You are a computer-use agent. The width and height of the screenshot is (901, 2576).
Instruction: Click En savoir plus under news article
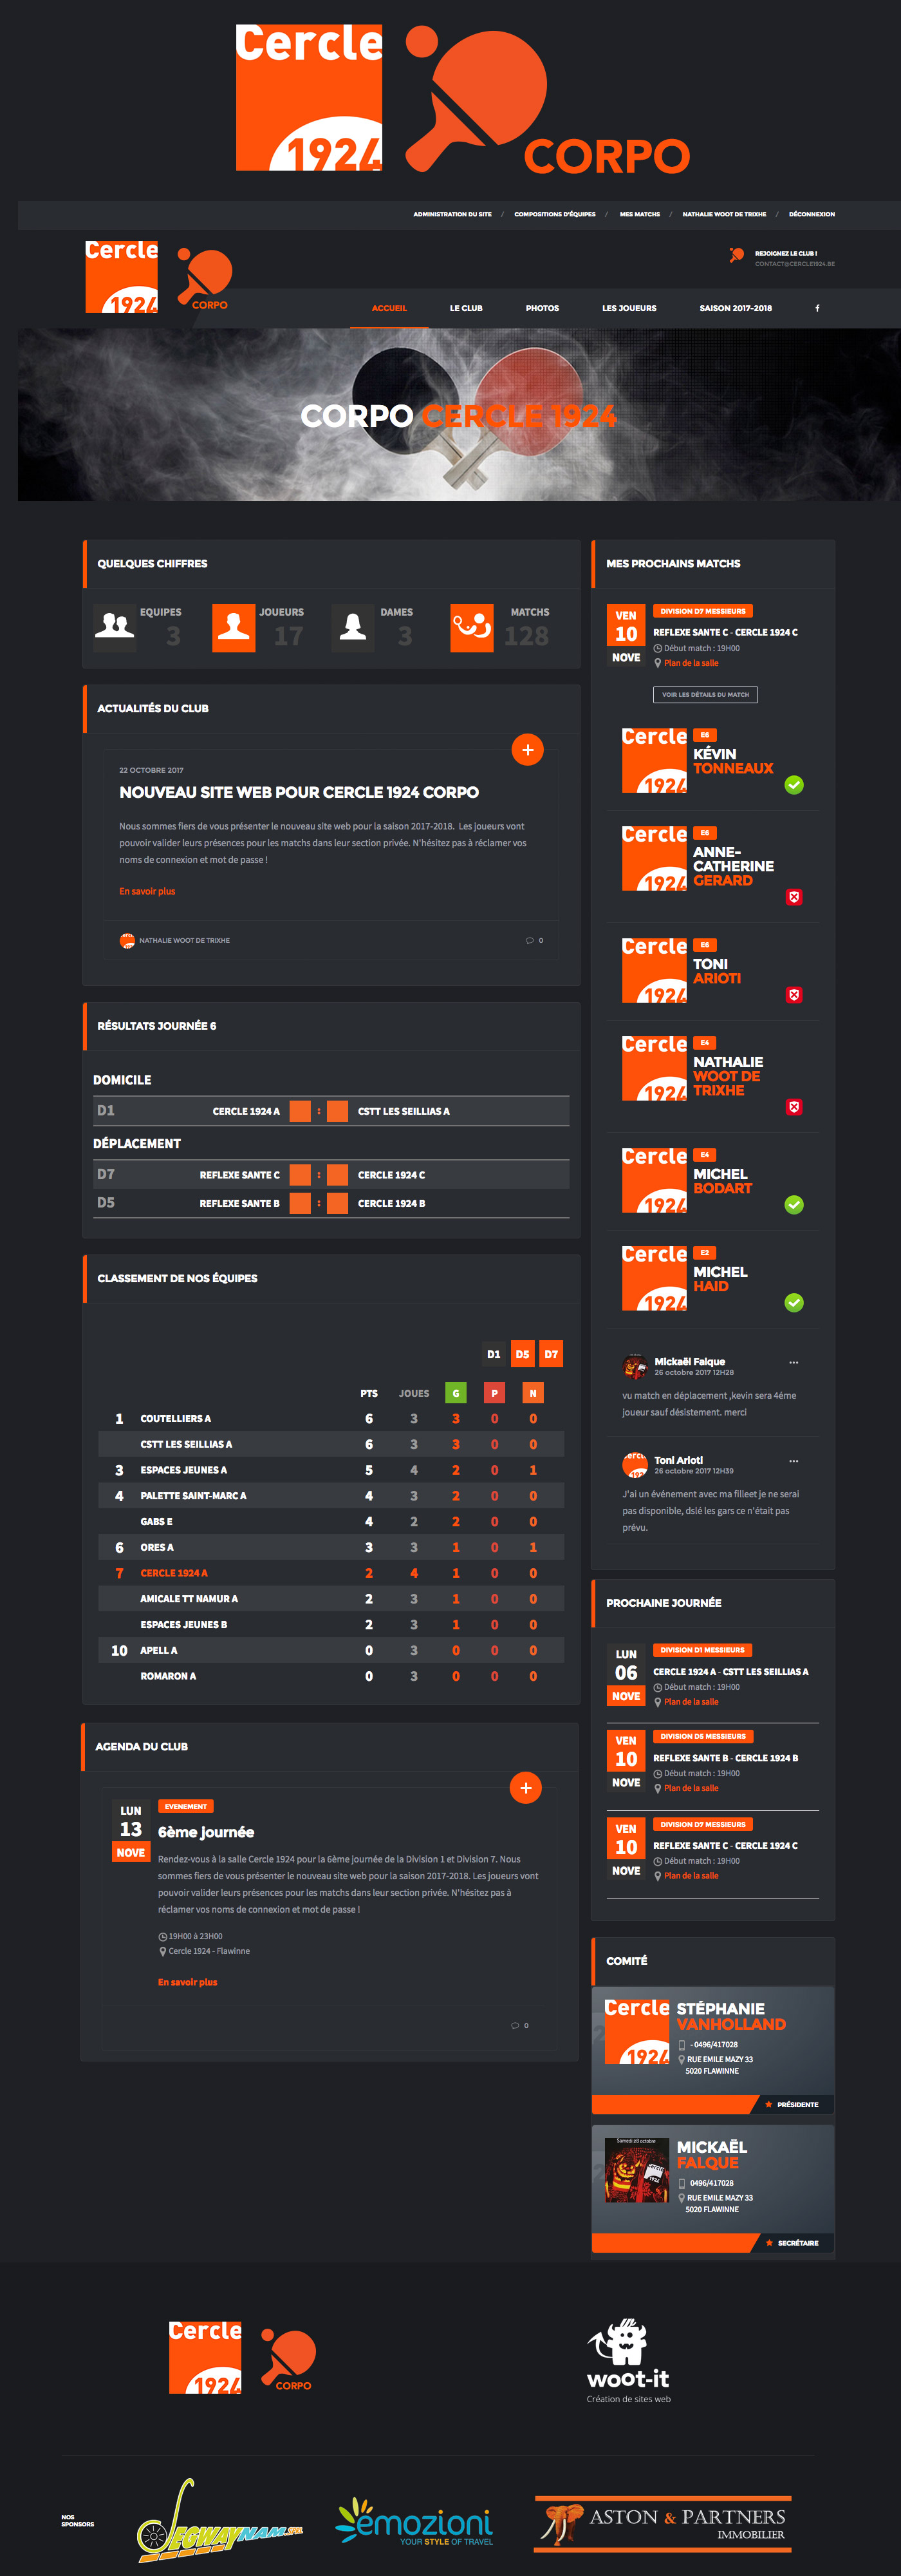point(147,891)
